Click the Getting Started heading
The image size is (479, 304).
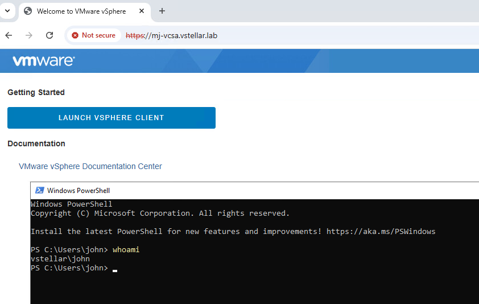click(x=36, y=92)
